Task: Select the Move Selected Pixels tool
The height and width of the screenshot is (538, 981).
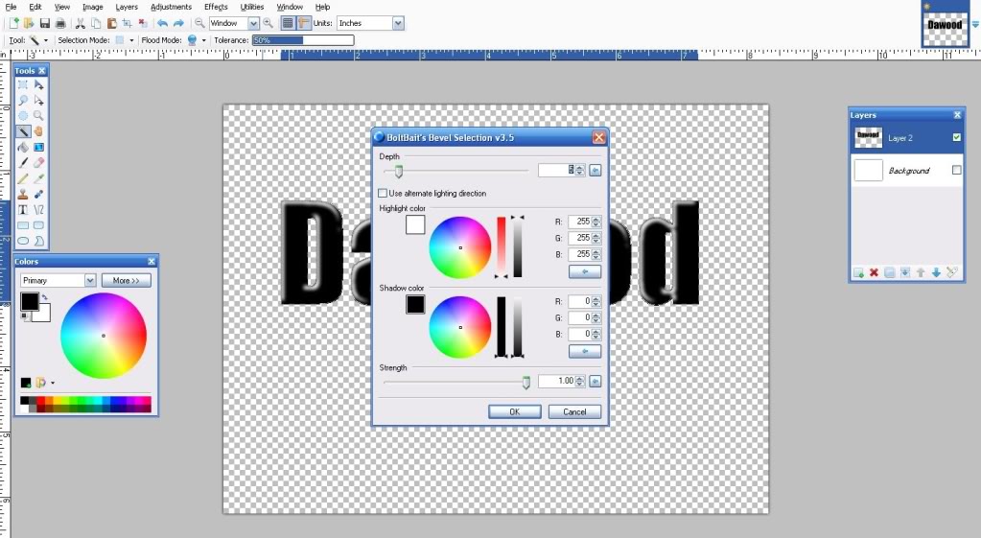Action: coord(38,84)
